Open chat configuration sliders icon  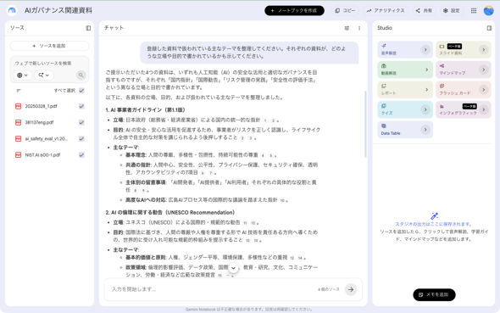(347, 28)
